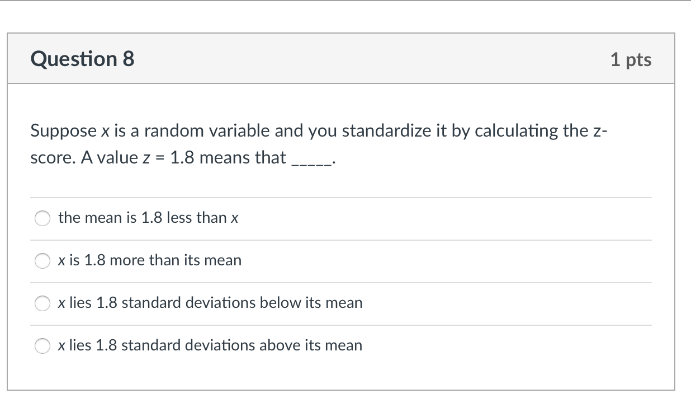Click the label 'x lies 1.8 standard deviations above its mean'
The height and width of the screenshot is (412, 691).
[210, 345]
